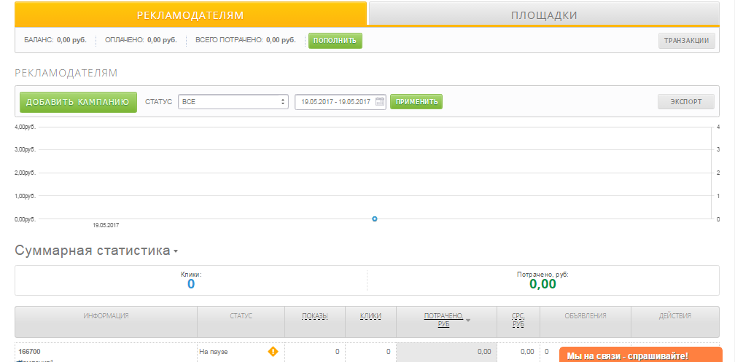
Task: Click the sort arrow next to Потрачено column
Action: coord(468,320)
